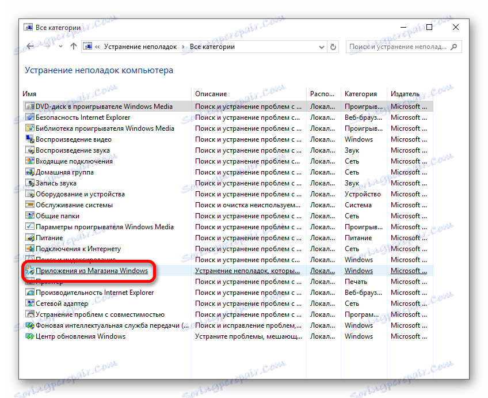
Task: Open Устранение проблем с совместимостью troubleshooter
Action: pyautogui.click(x=100, y=314)
